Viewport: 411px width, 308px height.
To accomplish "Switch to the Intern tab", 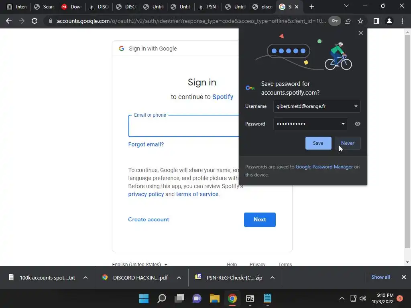I will pos(17,7).
